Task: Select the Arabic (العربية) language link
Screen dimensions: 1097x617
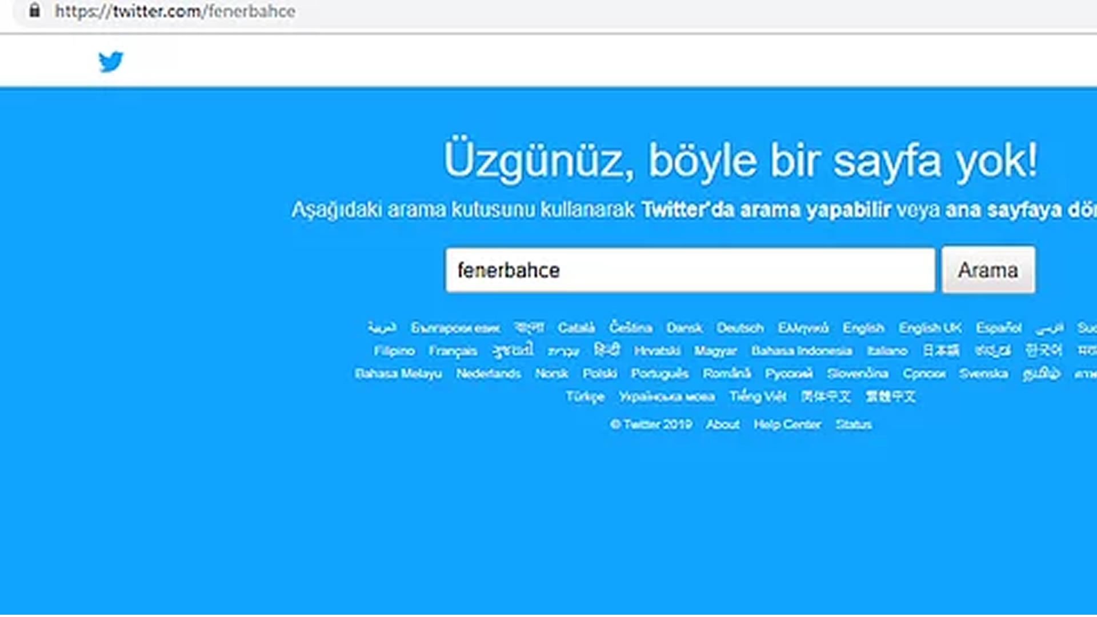Action: [382, 328]
